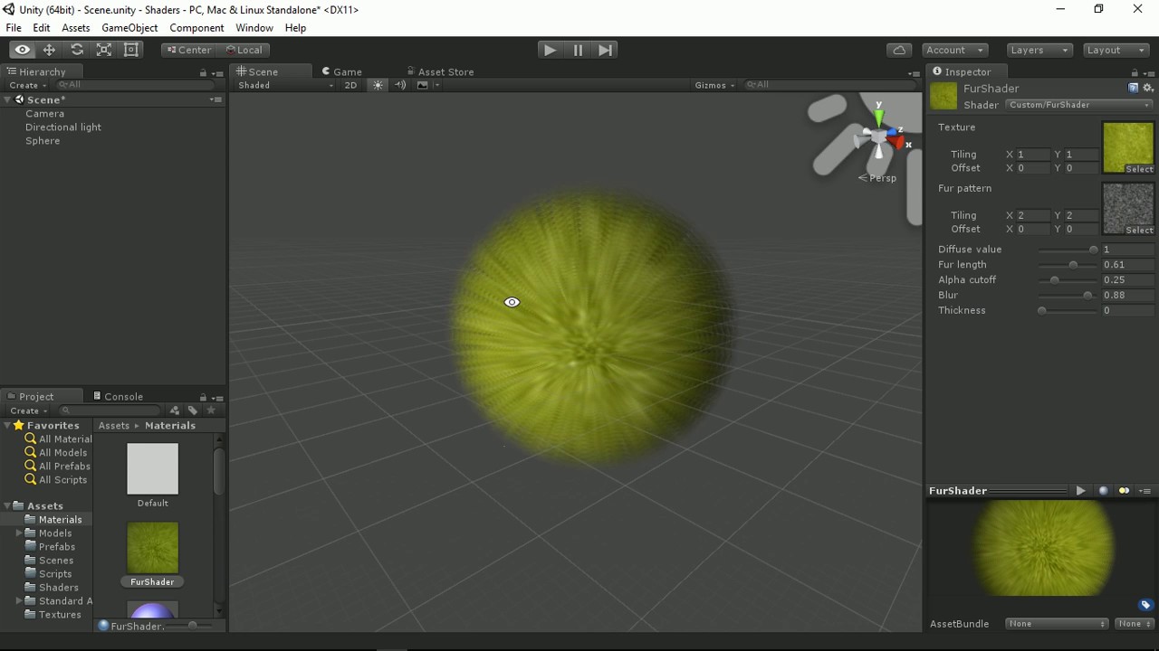Select the Scale tool
Viewport: 1159px width, 651px height.
pyautogui.click(x=104, y=50)
